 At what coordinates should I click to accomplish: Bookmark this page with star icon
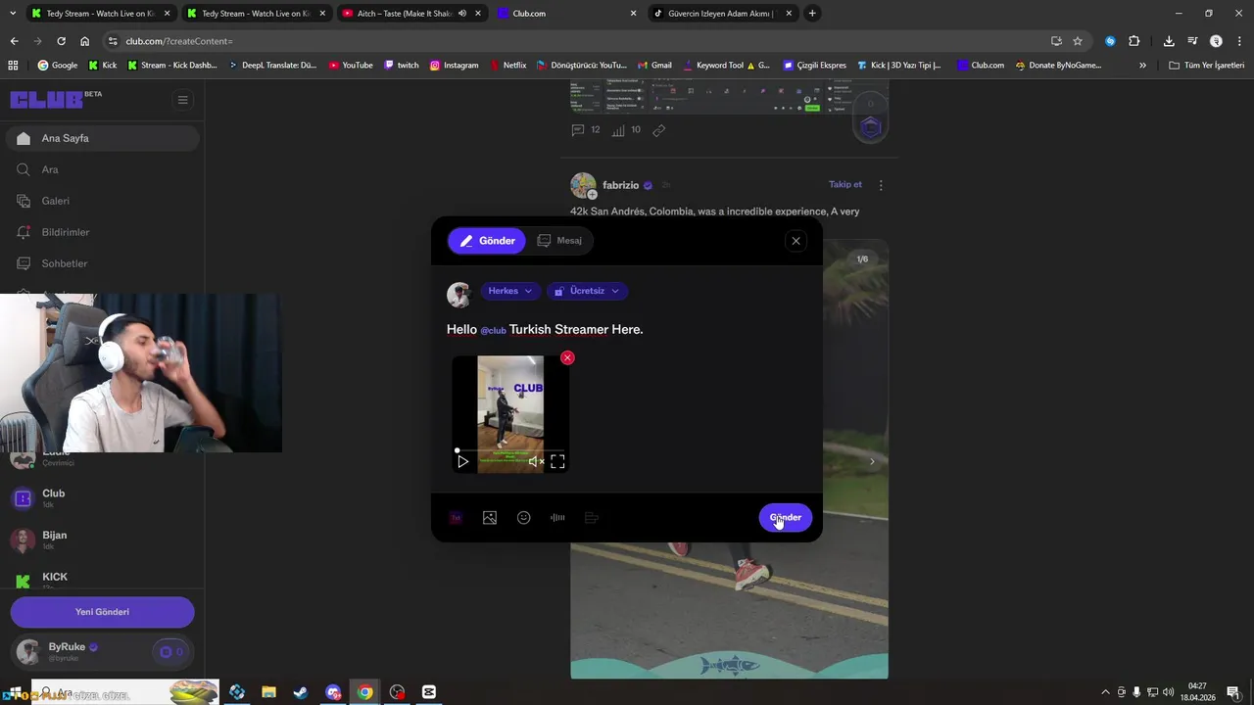1078,41
